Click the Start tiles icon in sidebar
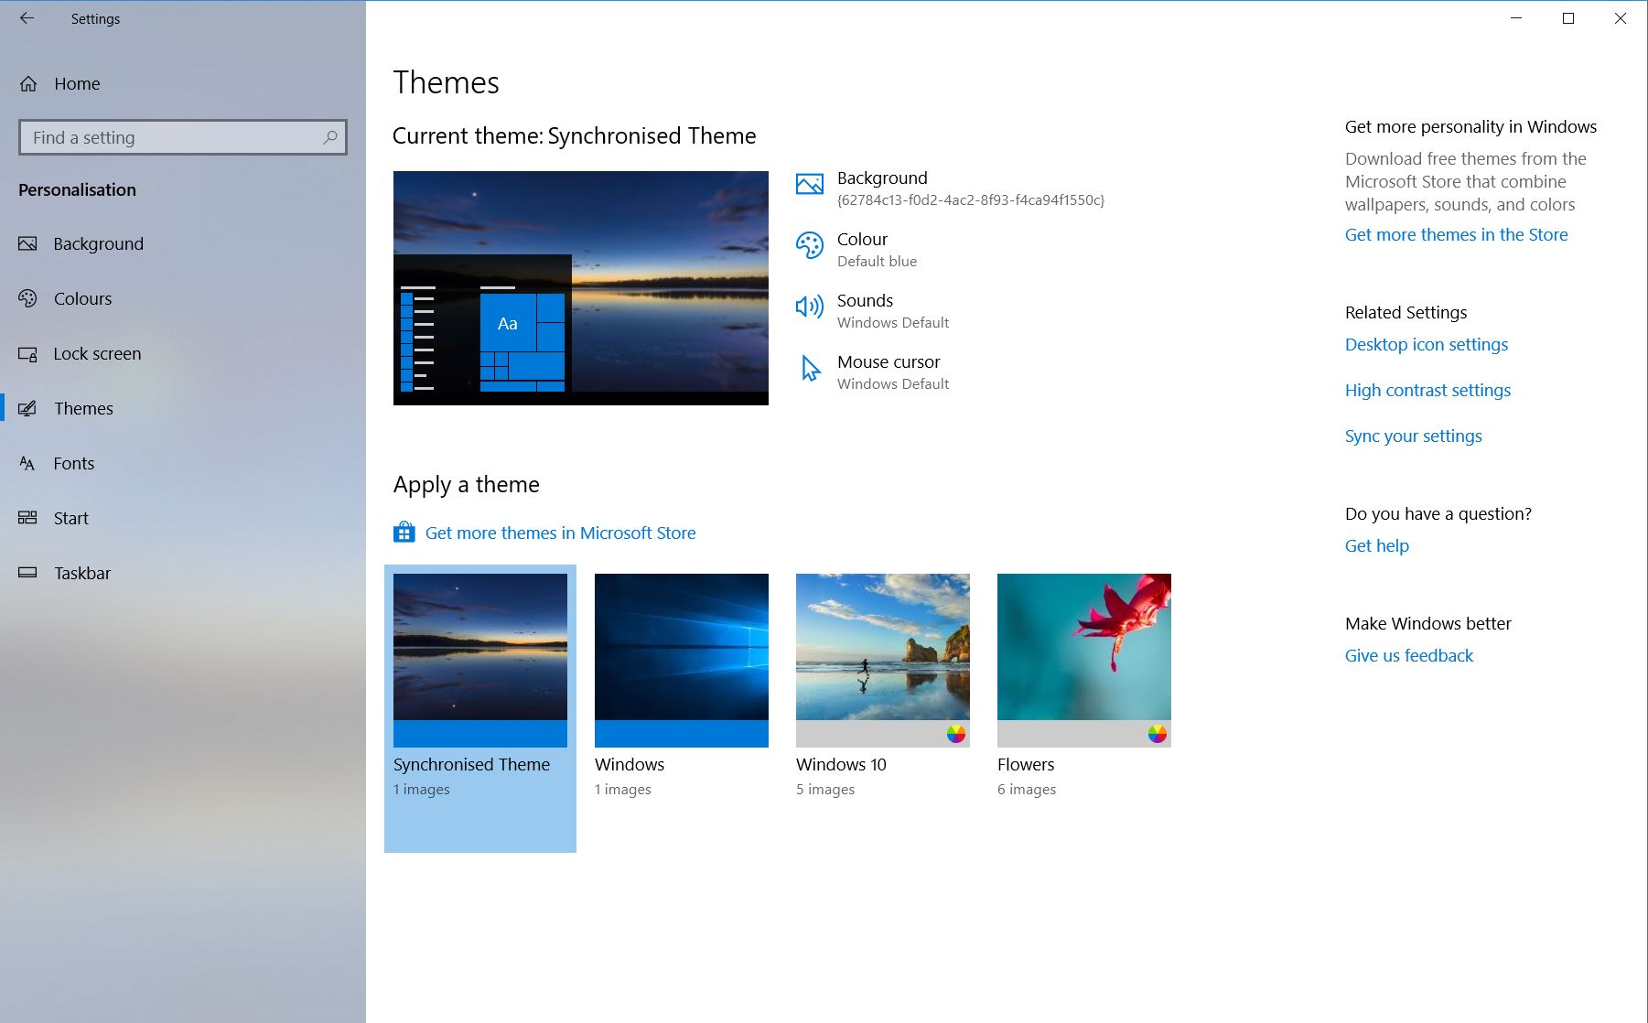 click(x=27, y=518)
